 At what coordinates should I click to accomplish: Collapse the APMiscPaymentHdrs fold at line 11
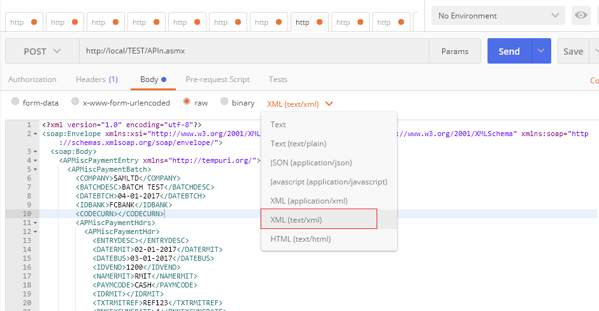pos(36,223)
